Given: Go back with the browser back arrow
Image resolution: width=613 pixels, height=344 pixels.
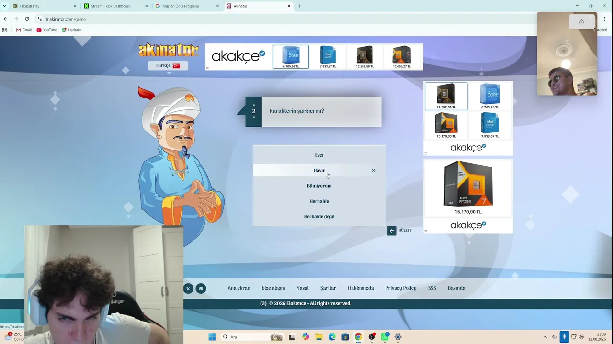Looking at the screenshot, I should [x=5, y=19].
